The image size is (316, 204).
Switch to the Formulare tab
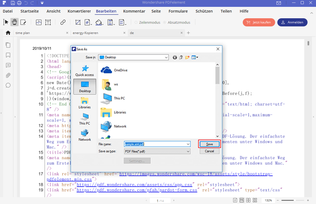pyautogui.click(x=178, y=11)
